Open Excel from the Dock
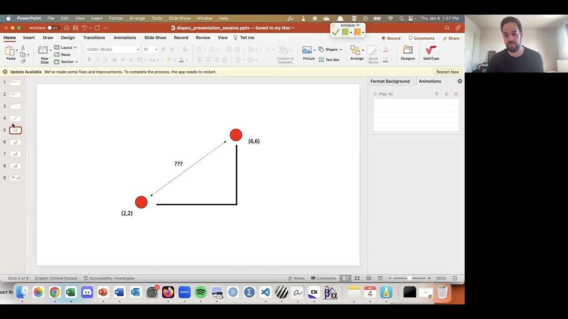 coord(71,292)
